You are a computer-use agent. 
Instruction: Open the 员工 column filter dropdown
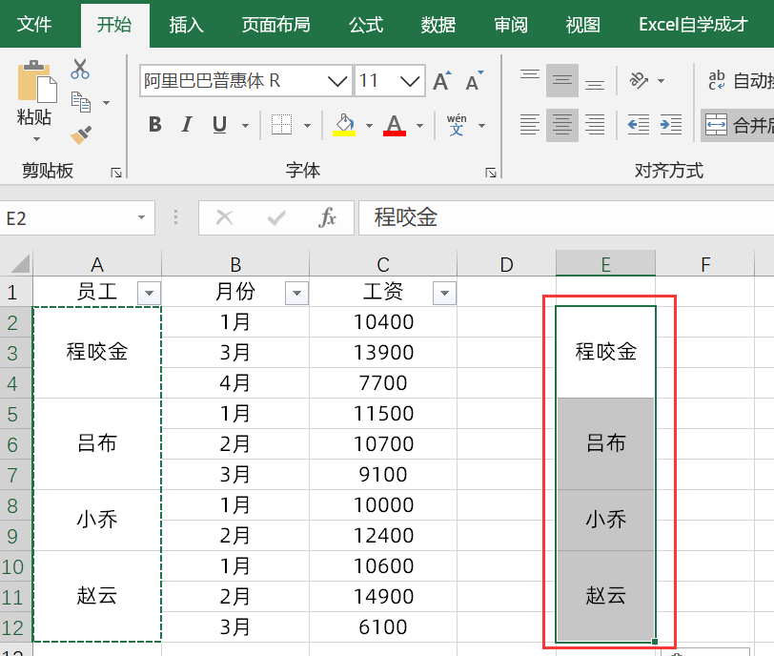149,294
